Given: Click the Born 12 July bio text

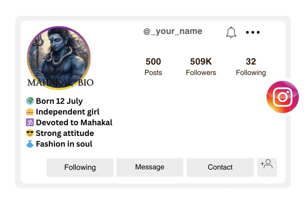Looking at the screenshot, I should pos(59,101).
